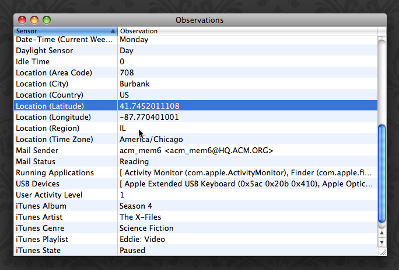Close the Observations window with red button

[22, 20]
